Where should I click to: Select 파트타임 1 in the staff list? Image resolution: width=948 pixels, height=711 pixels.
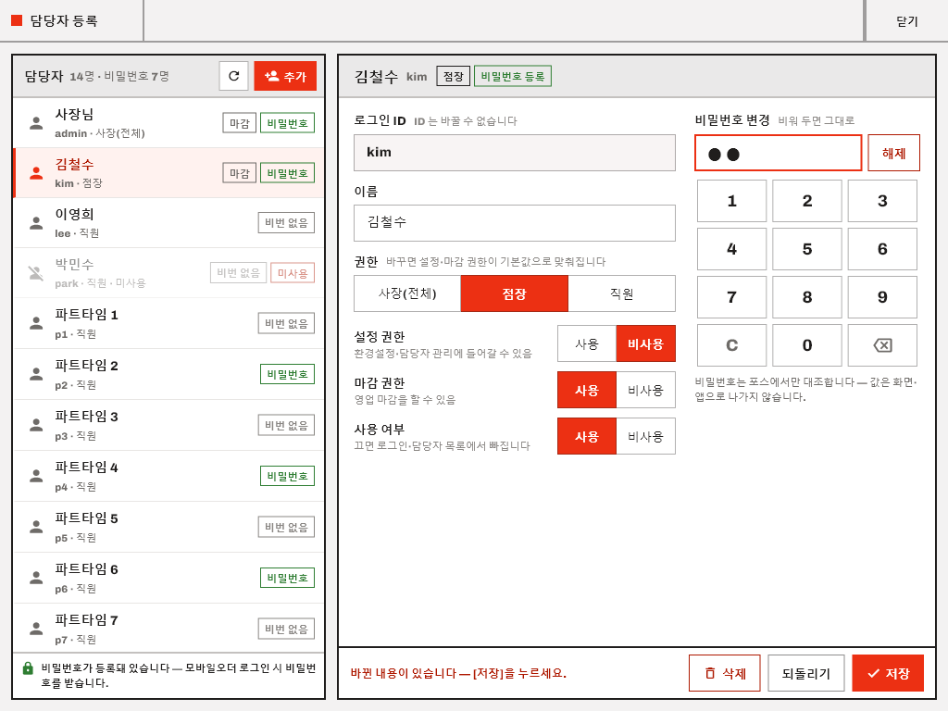(x=168, y=323)
